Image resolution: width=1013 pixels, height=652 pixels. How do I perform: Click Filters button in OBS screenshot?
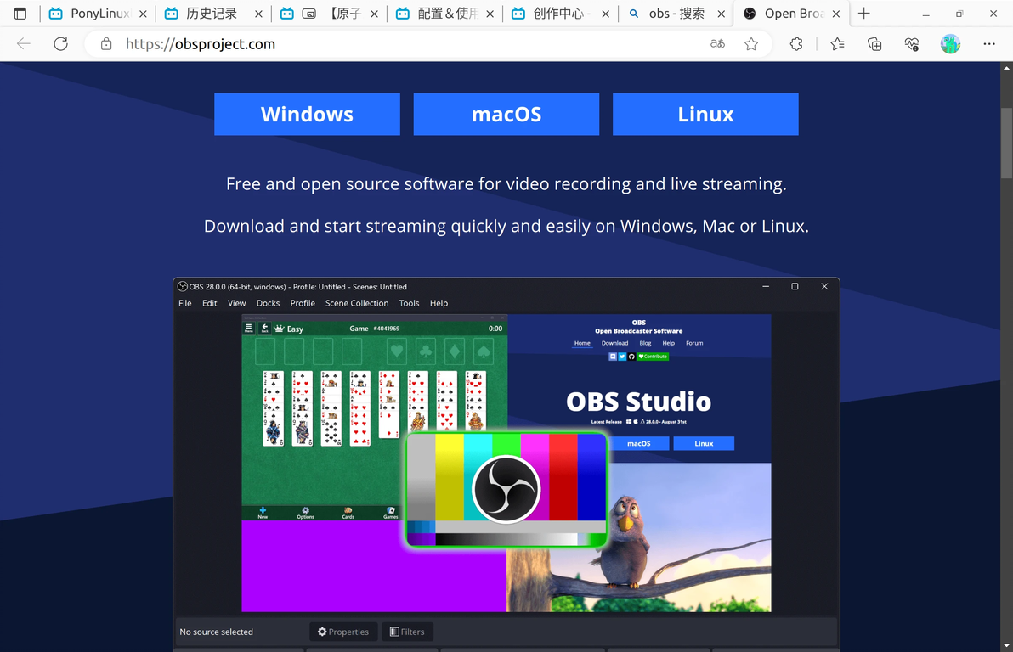(x=407, y=632)
